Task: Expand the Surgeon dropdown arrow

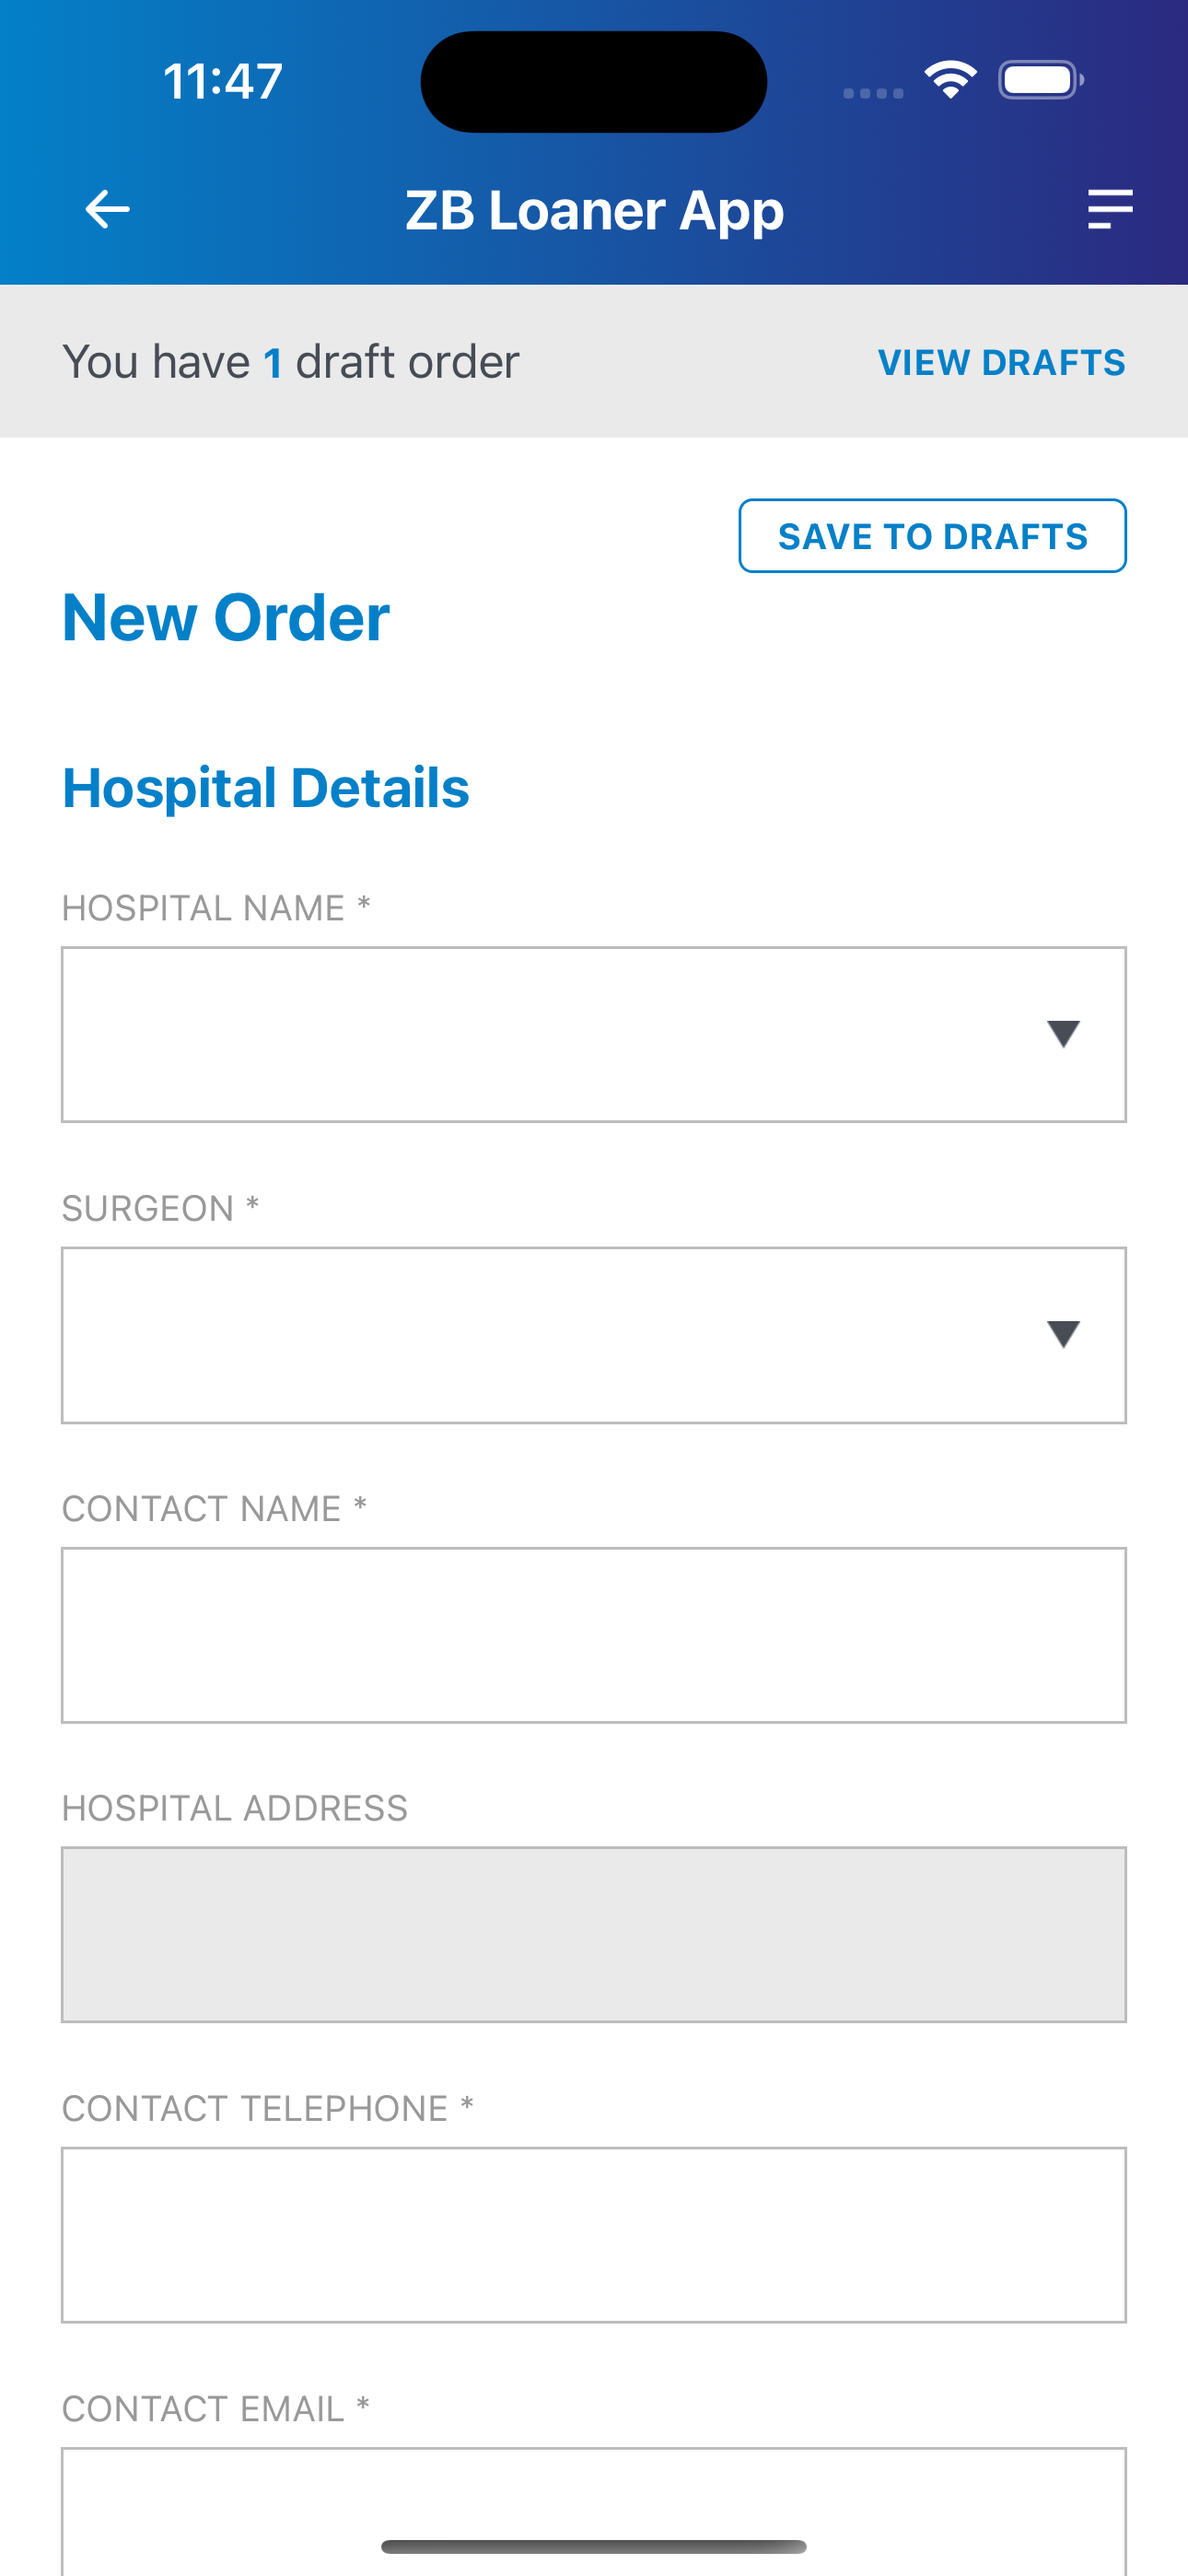Action: point(1063,1334)
